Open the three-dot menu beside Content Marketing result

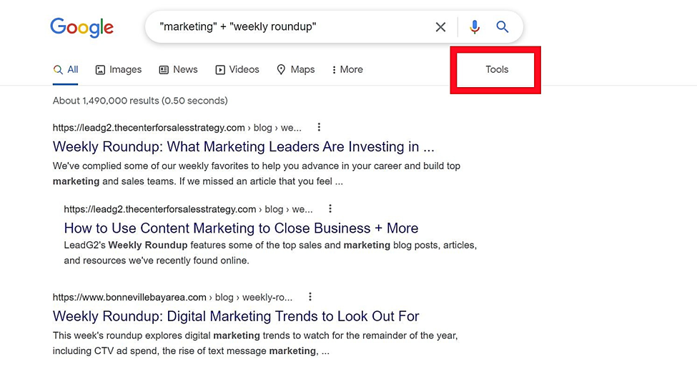tap(330, 208)
